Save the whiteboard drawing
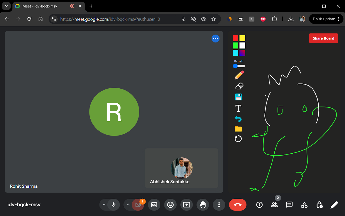This screenshot has height=216, width=345. click(x=238, y=97)
